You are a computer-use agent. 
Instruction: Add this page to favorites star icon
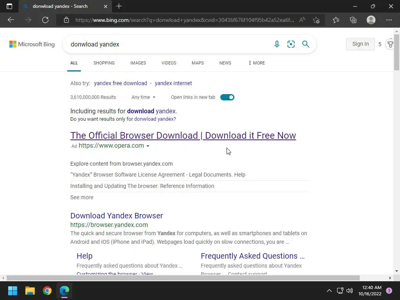(316, 20)
